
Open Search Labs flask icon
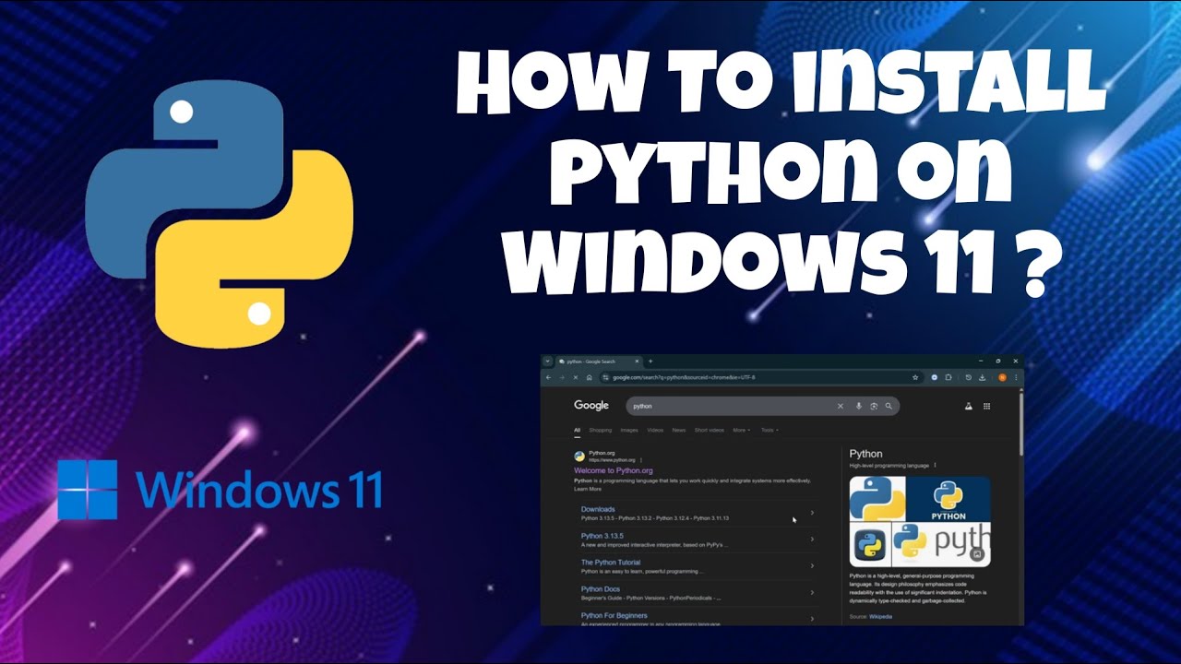click(968, 406)
